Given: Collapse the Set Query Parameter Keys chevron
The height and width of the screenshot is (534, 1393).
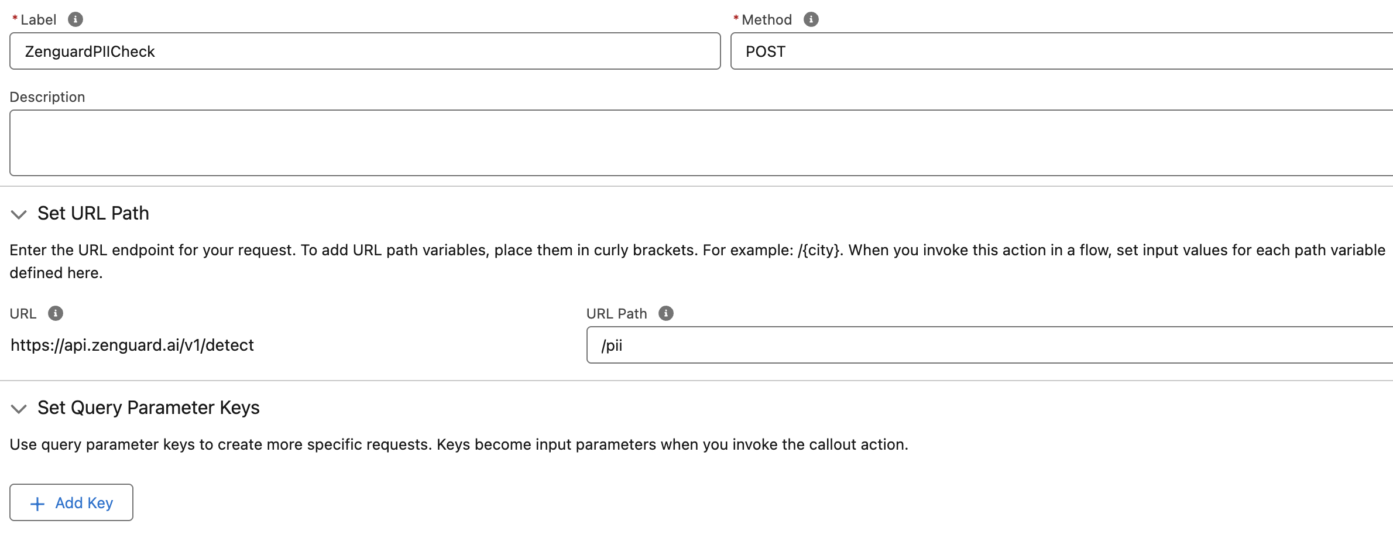Looking at the screenshot, I should 19,408.
